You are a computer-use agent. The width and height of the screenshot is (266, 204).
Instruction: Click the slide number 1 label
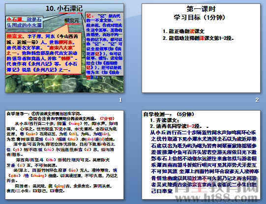(120, 100)
